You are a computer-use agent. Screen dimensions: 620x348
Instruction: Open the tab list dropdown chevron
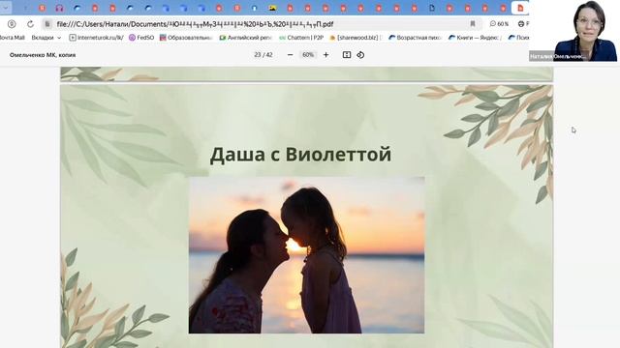(x=6, y=8)
